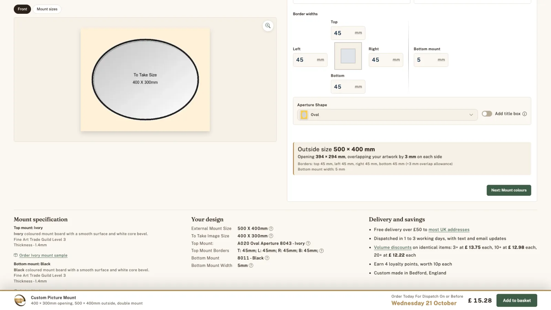Open help icon beside External Mount Size
551x310 pixels.
(271, 229)
